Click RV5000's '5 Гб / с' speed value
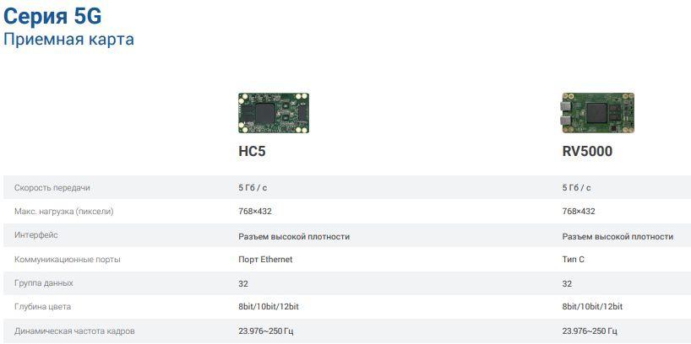 (576, 188)
